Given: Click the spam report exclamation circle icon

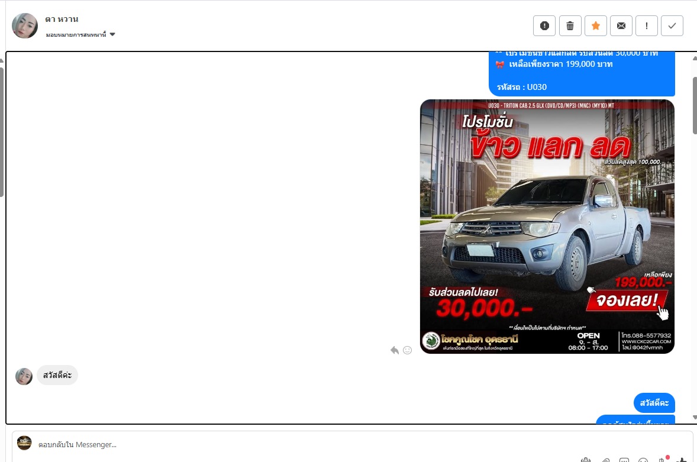Looking at the screenshot, I should 544,26.
